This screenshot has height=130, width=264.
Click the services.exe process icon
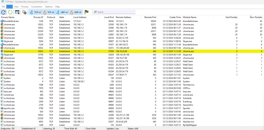2,112
